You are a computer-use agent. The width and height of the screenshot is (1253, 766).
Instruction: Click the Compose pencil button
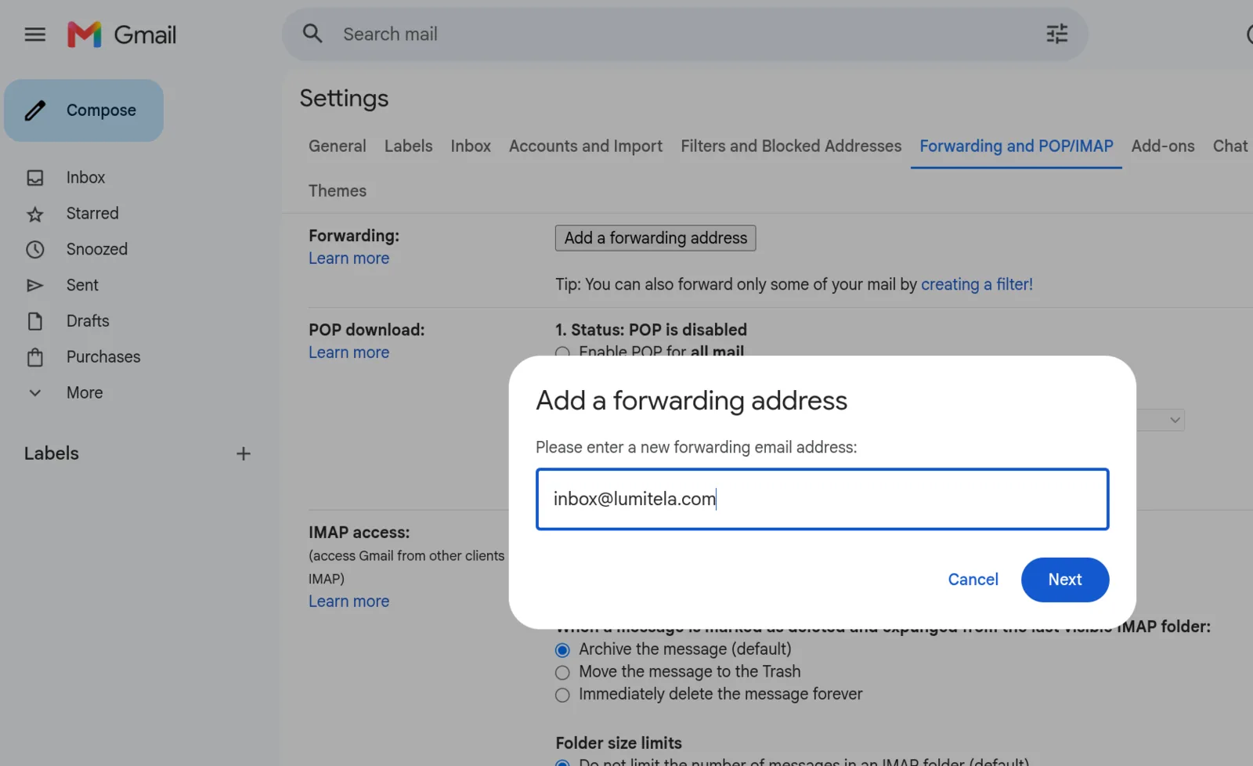coord(84,110)
